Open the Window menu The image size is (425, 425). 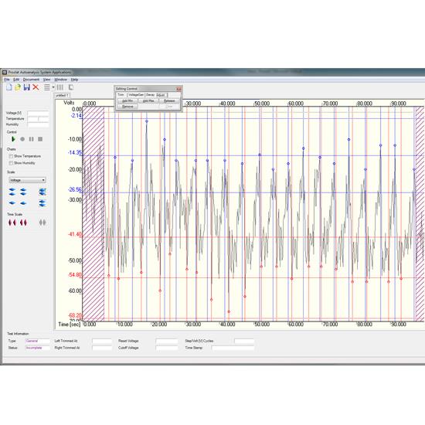pyautogui.click(x=61, y=80)
